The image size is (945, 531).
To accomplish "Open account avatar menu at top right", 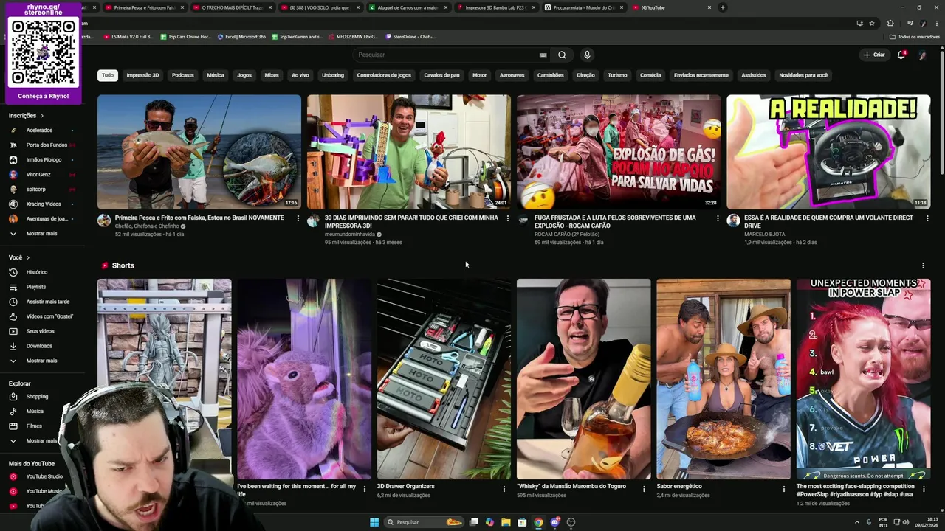I will tap(921, 55).
